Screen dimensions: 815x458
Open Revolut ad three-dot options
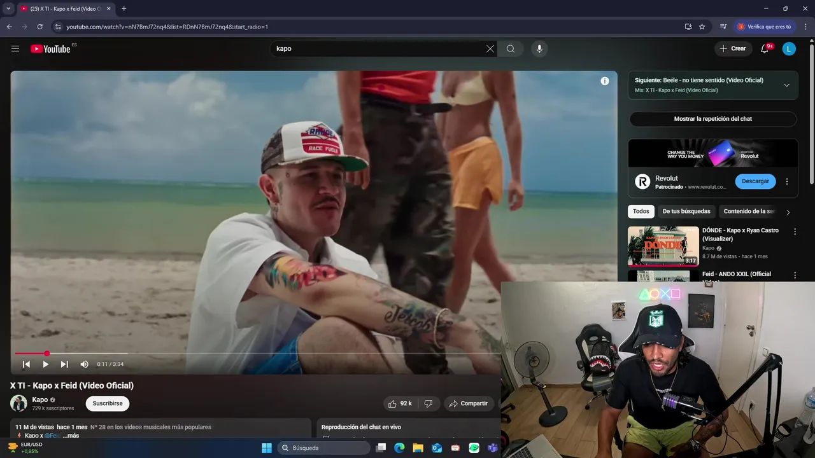click(x=787, y=181)
